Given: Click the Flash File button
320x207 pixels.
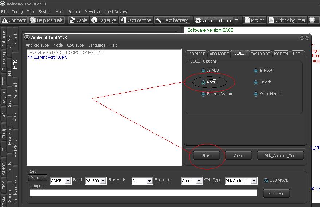Looking at the screenshot, I should tap(276, 193).
